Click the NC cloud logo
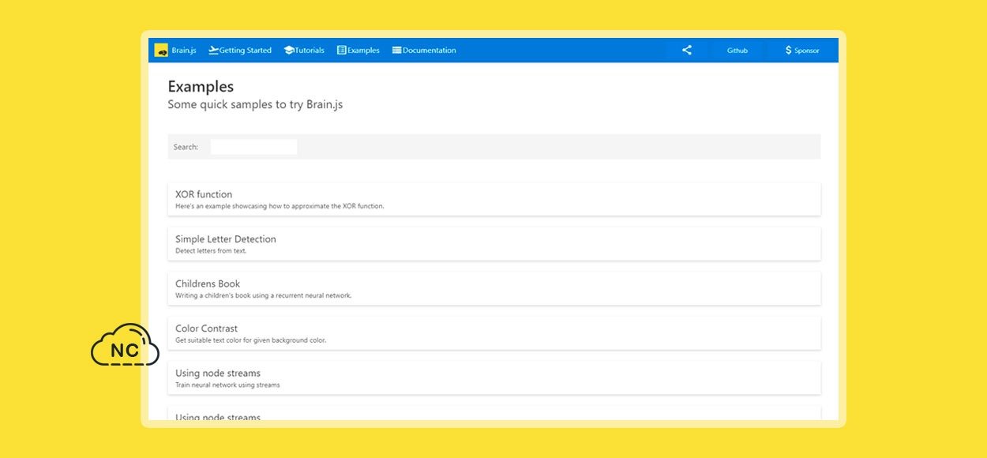987x458 pixels. coord(124,345)
